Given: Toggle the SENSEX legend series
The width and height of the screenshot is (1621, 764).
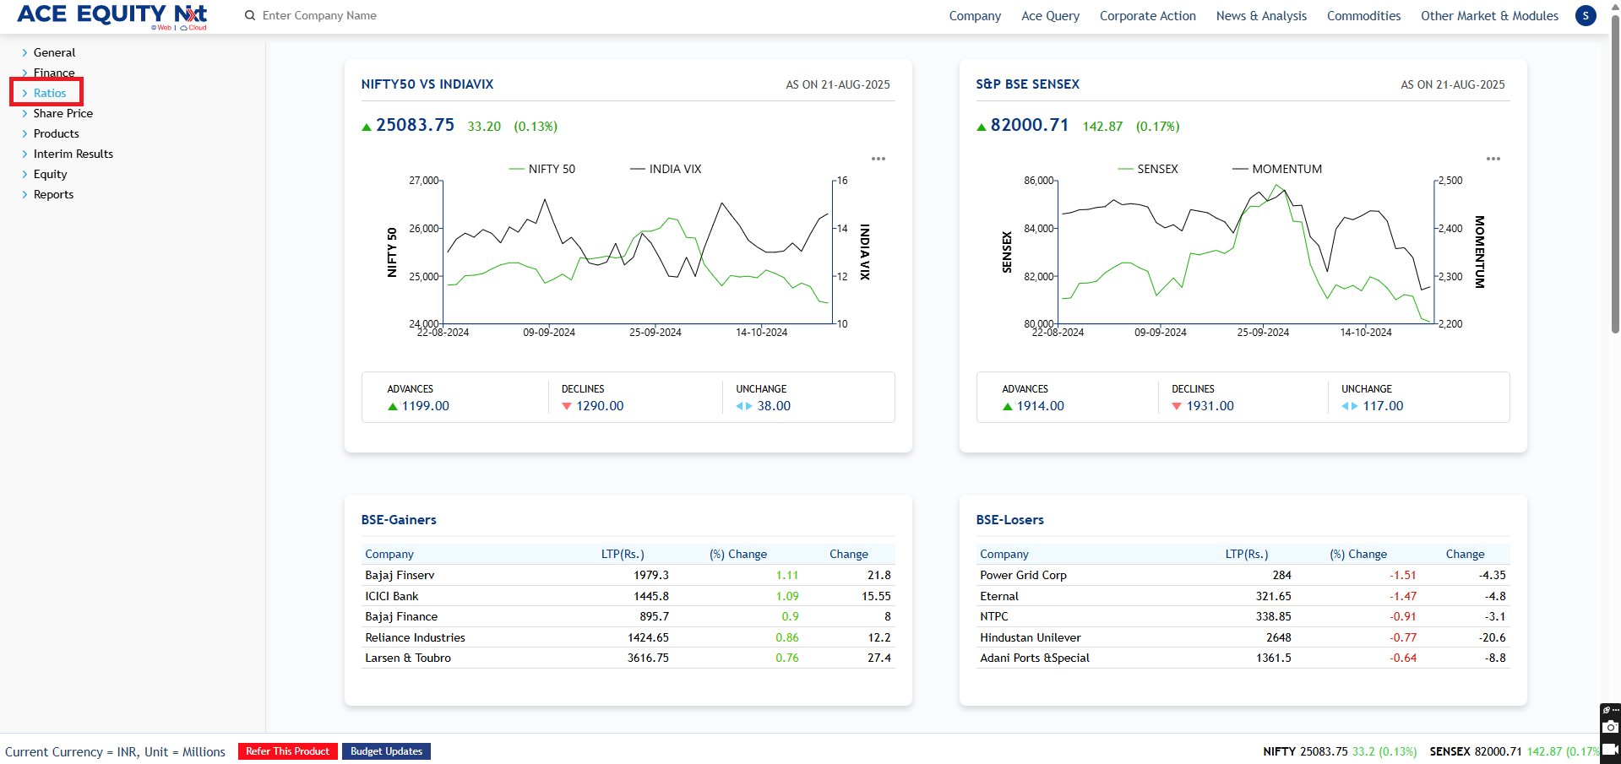Looking at the screenshot, I should coord(1148,169).
